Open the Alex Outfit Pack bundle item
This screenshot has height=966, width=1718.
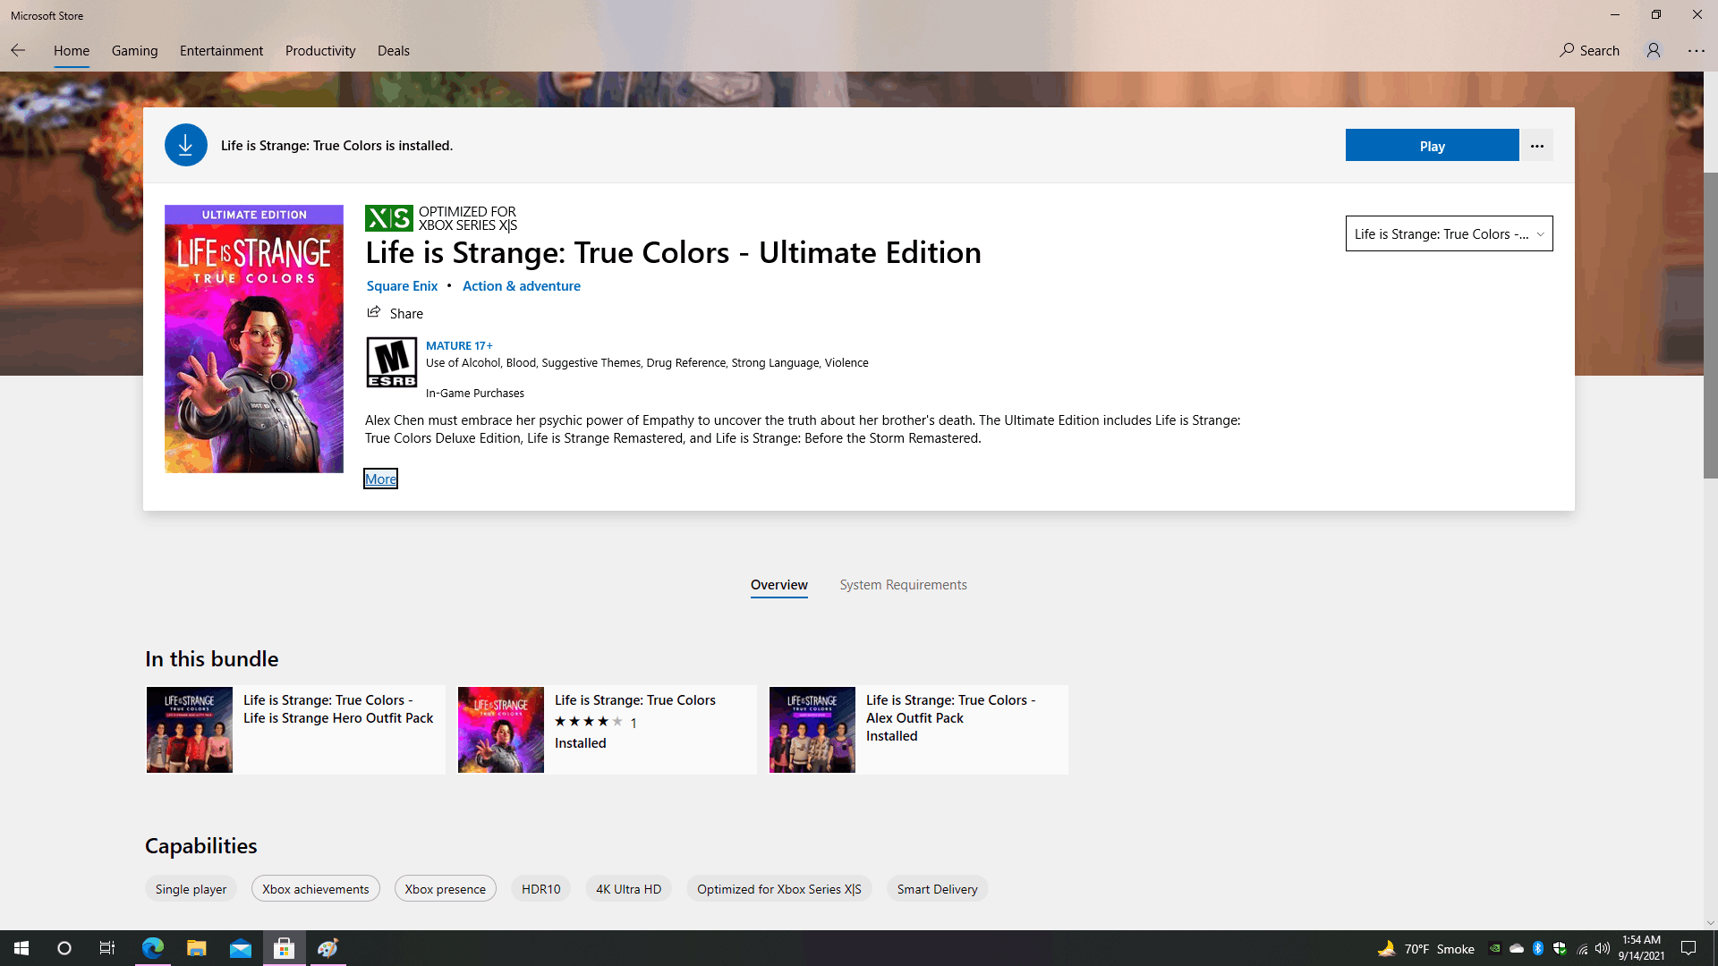(x=918, y=729)
